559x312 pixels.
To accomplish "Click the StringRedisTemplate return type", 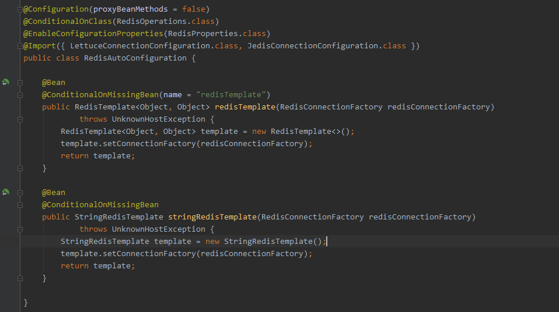I will 118,217.
